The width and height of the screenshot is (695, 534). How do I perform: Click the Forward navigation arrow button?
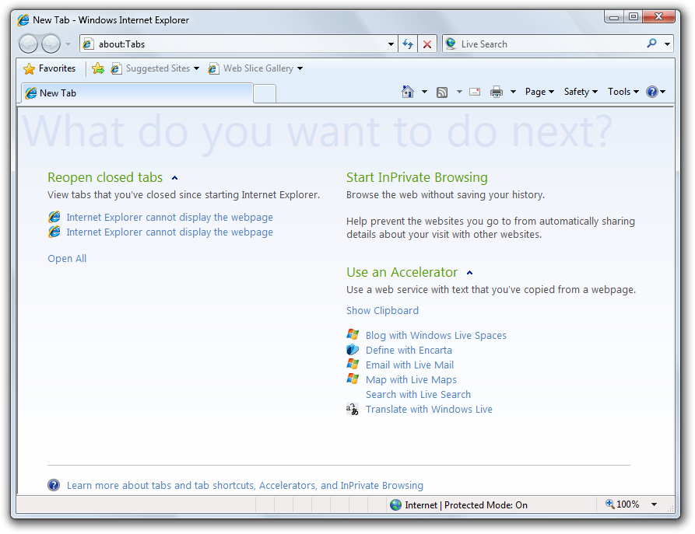point(51,44)
